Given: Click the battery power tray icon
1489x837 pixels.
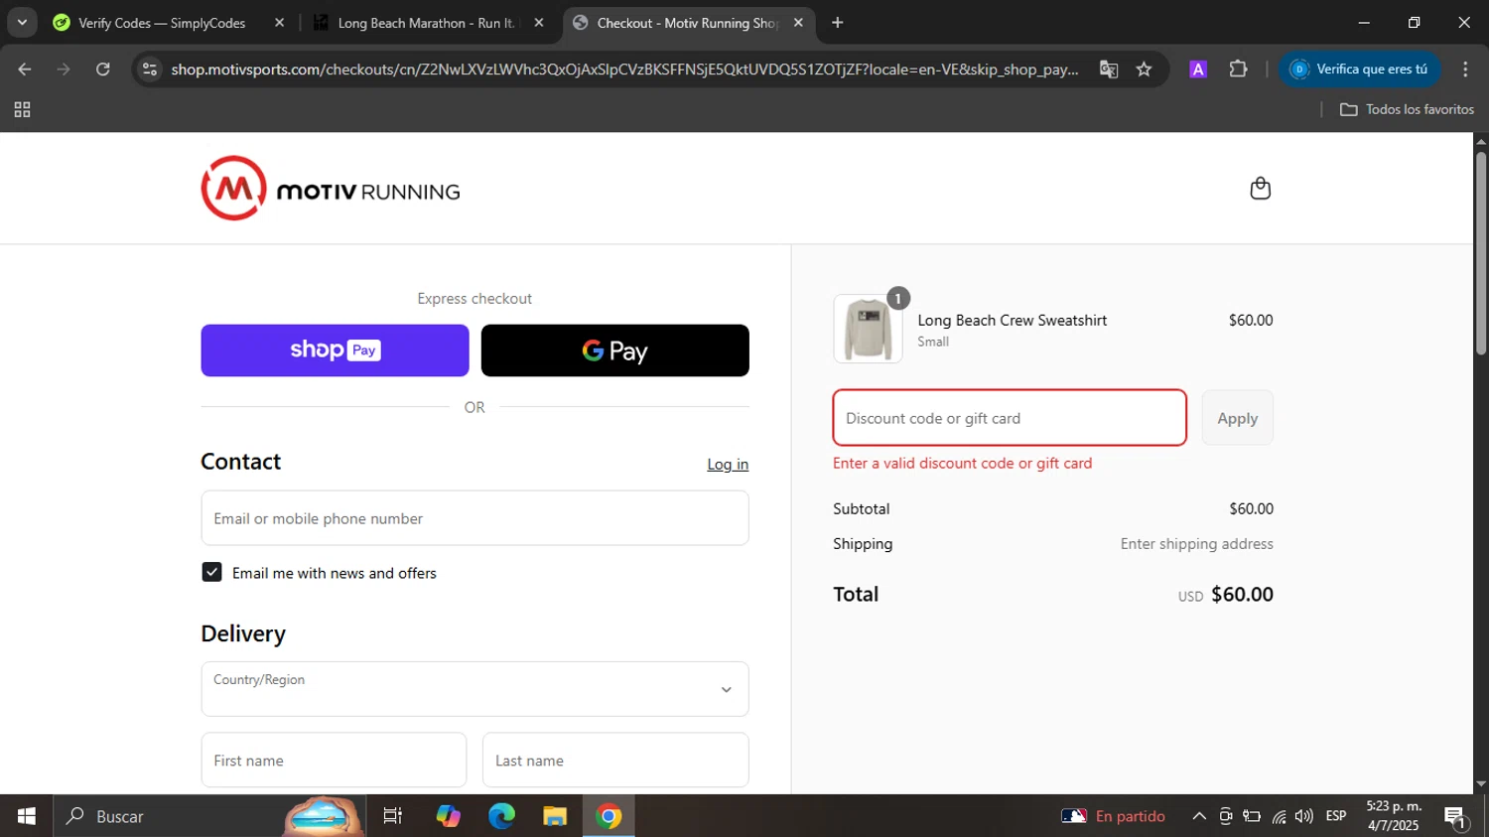Looking at the screenshot, I should click(x=1252, y=816).
